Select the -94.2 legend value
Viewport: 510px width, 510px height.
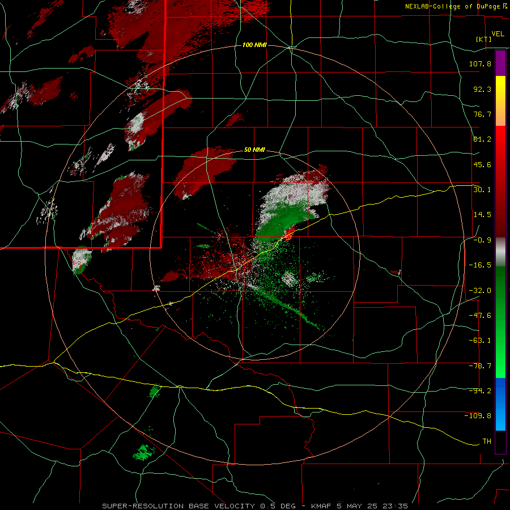click(480, 391)
